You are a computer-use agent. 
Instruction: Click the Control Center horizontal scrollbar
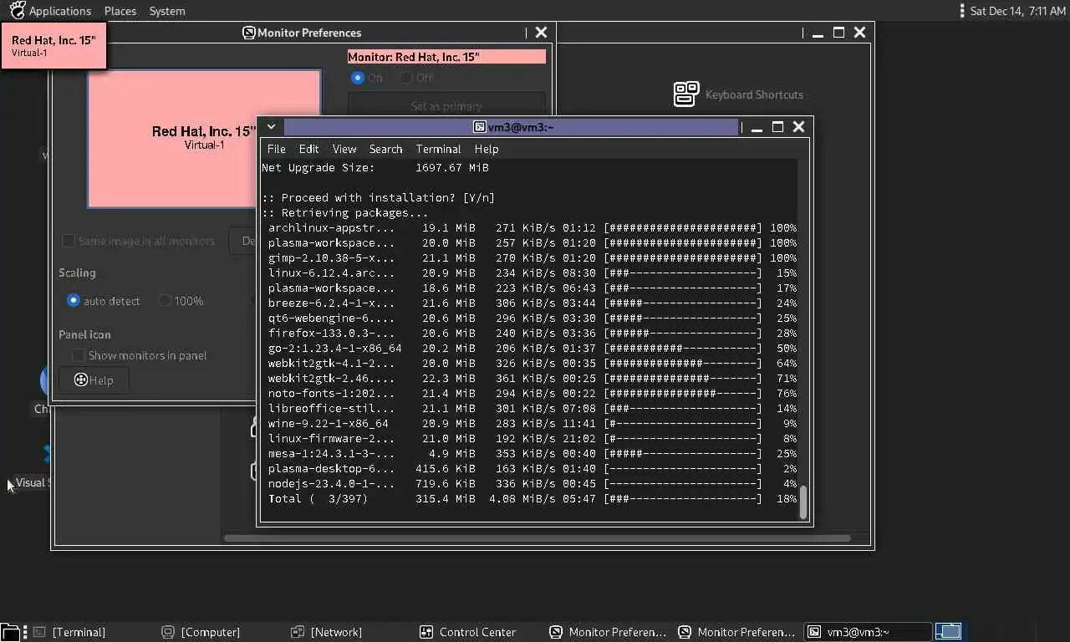pos(537,538)
